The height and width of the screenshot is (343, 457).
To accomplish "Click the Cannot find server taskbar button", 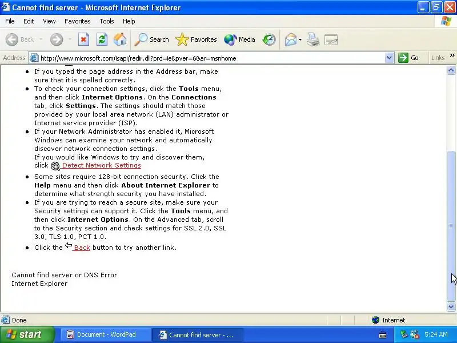I will tap(197, 334).
